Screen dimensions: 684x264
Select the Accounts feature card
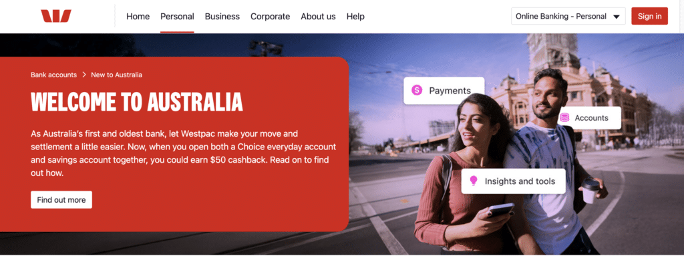(588, 118)
